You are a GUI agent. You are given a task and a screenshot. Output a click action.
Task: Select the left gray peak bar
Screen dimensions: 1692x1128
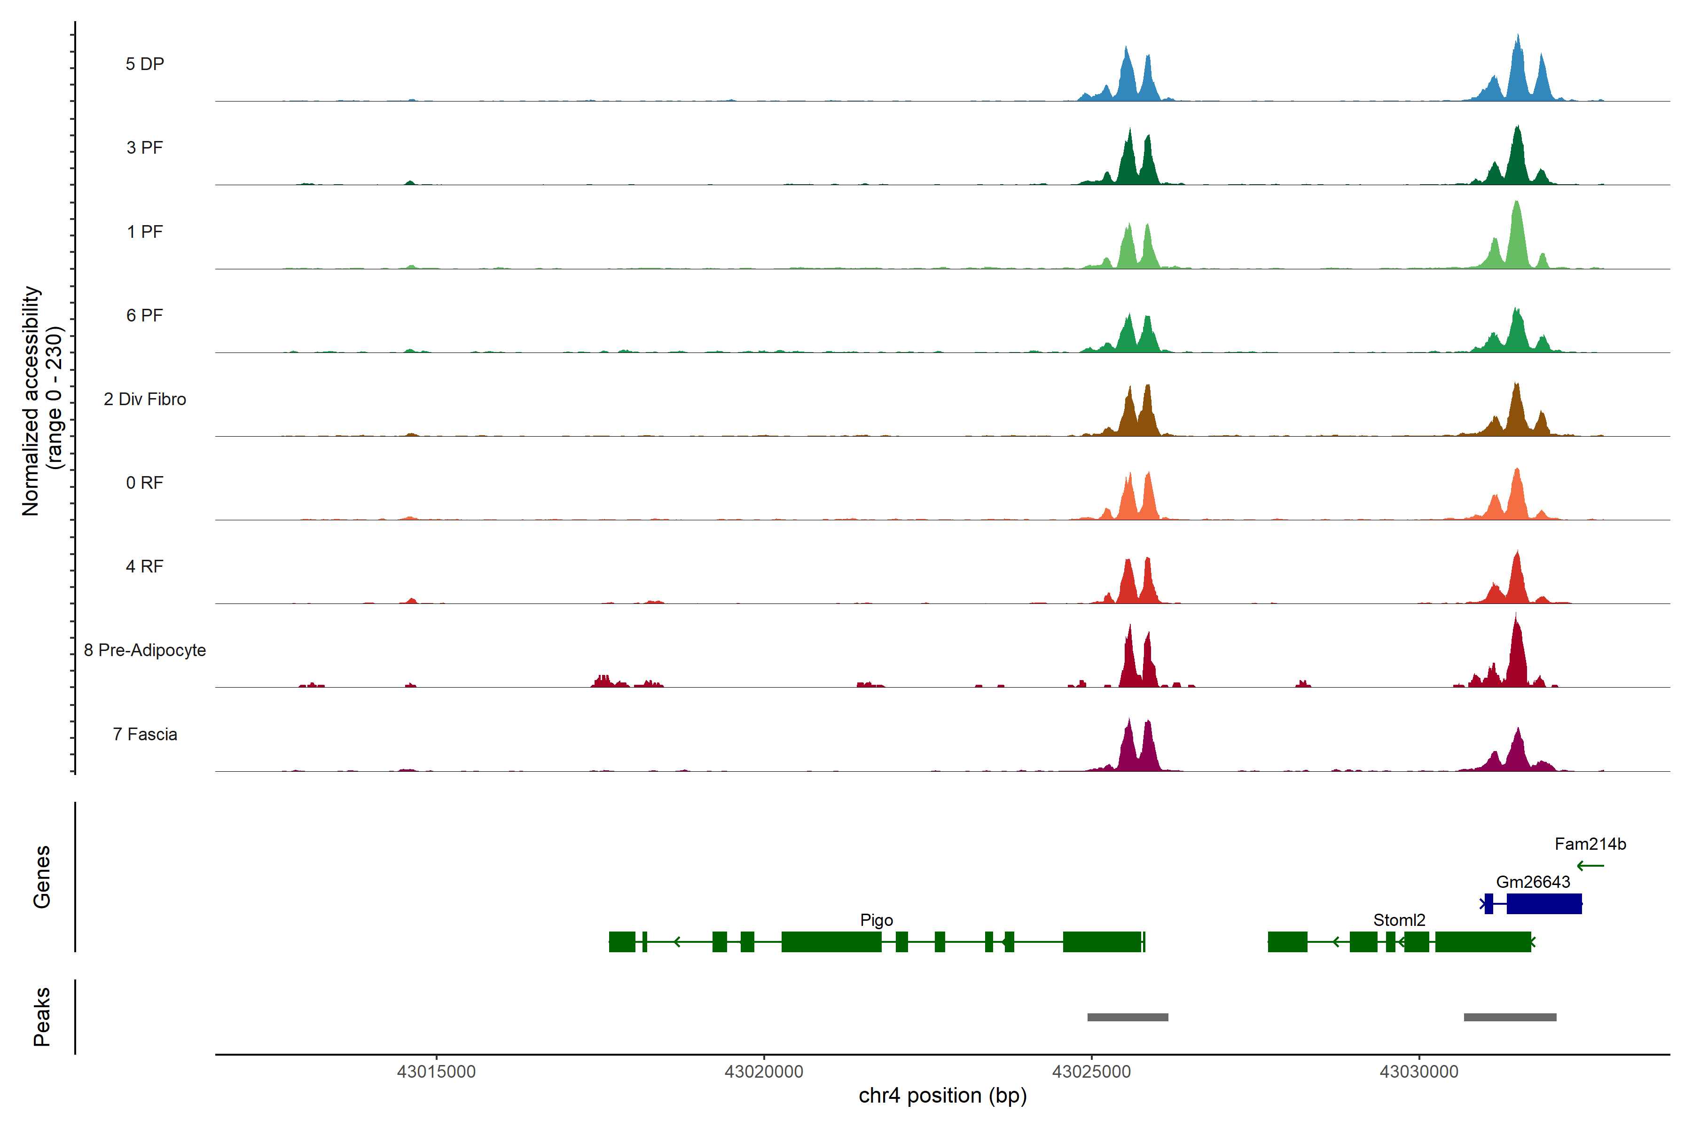point(1127,1017)
